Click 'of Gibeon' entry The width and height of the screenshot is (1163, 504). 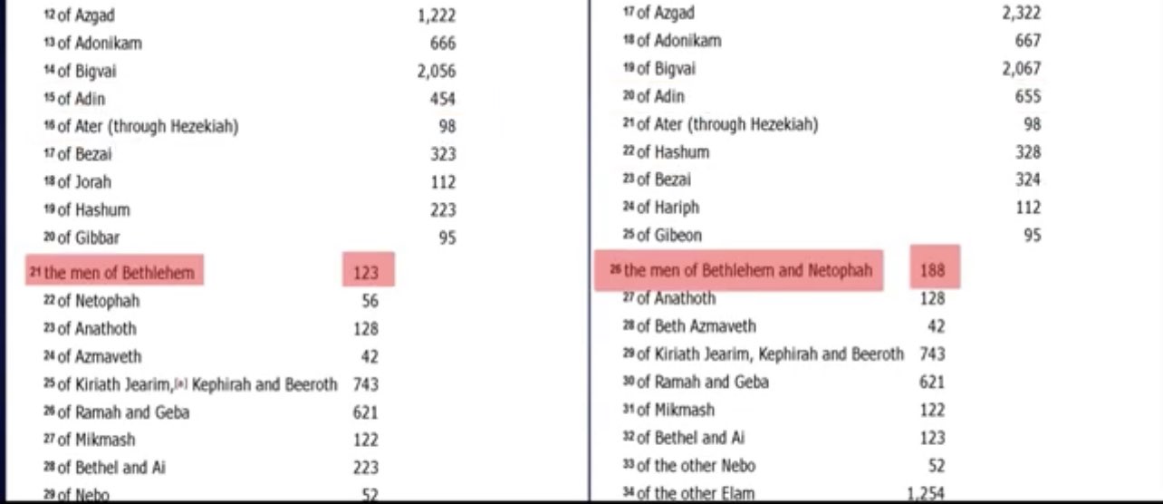pyautogui.click(x=668, y=236)
